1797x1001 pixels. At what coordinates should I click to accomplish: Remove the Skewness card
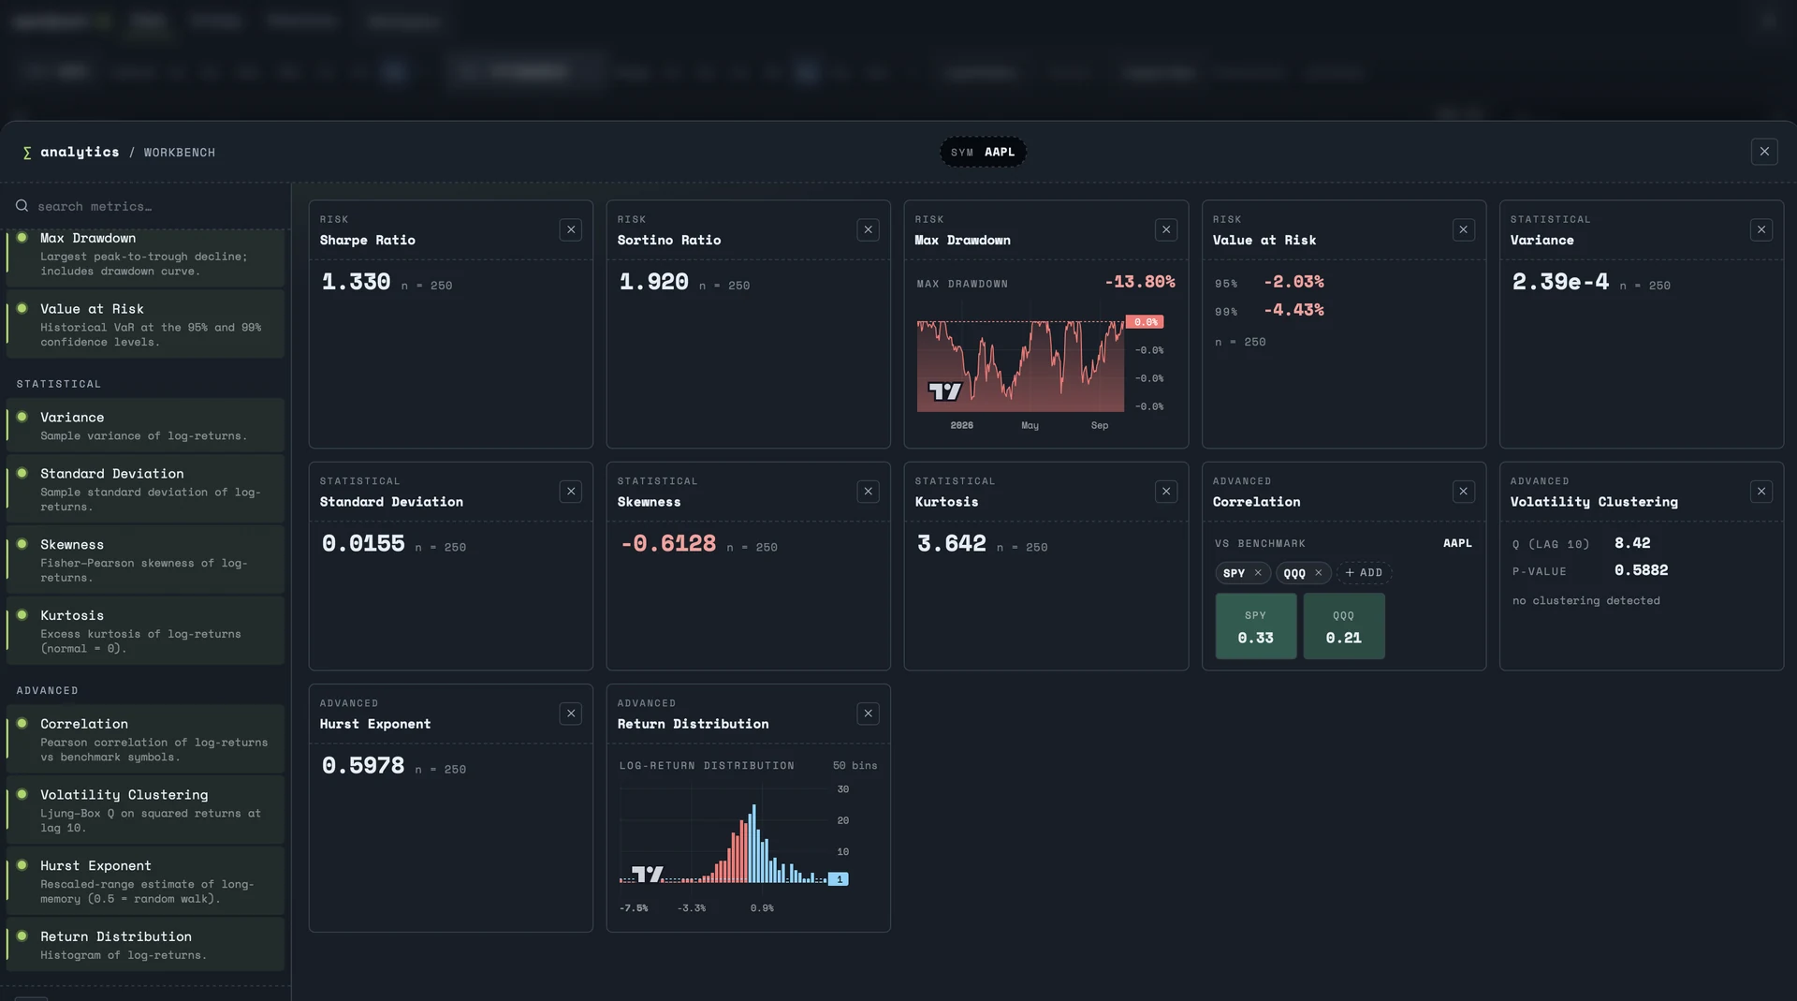click(868, 492)
